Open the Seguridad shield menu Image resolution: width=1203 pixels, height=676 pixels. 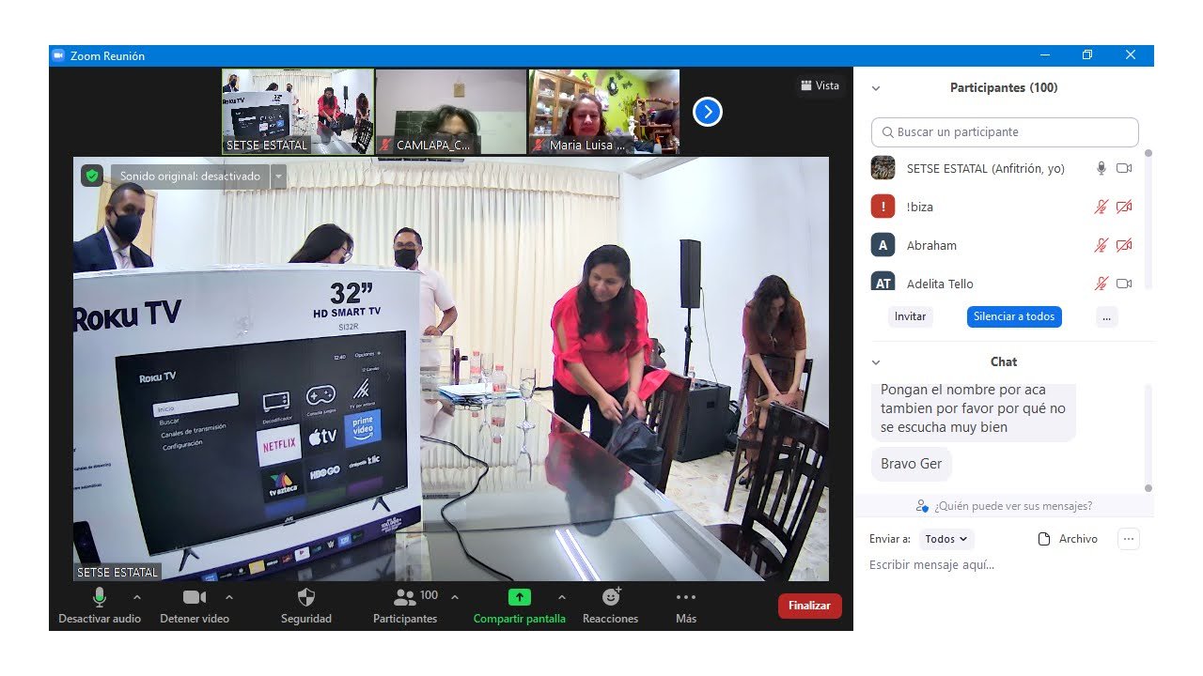pyautogui.click(x=306, y=606)
